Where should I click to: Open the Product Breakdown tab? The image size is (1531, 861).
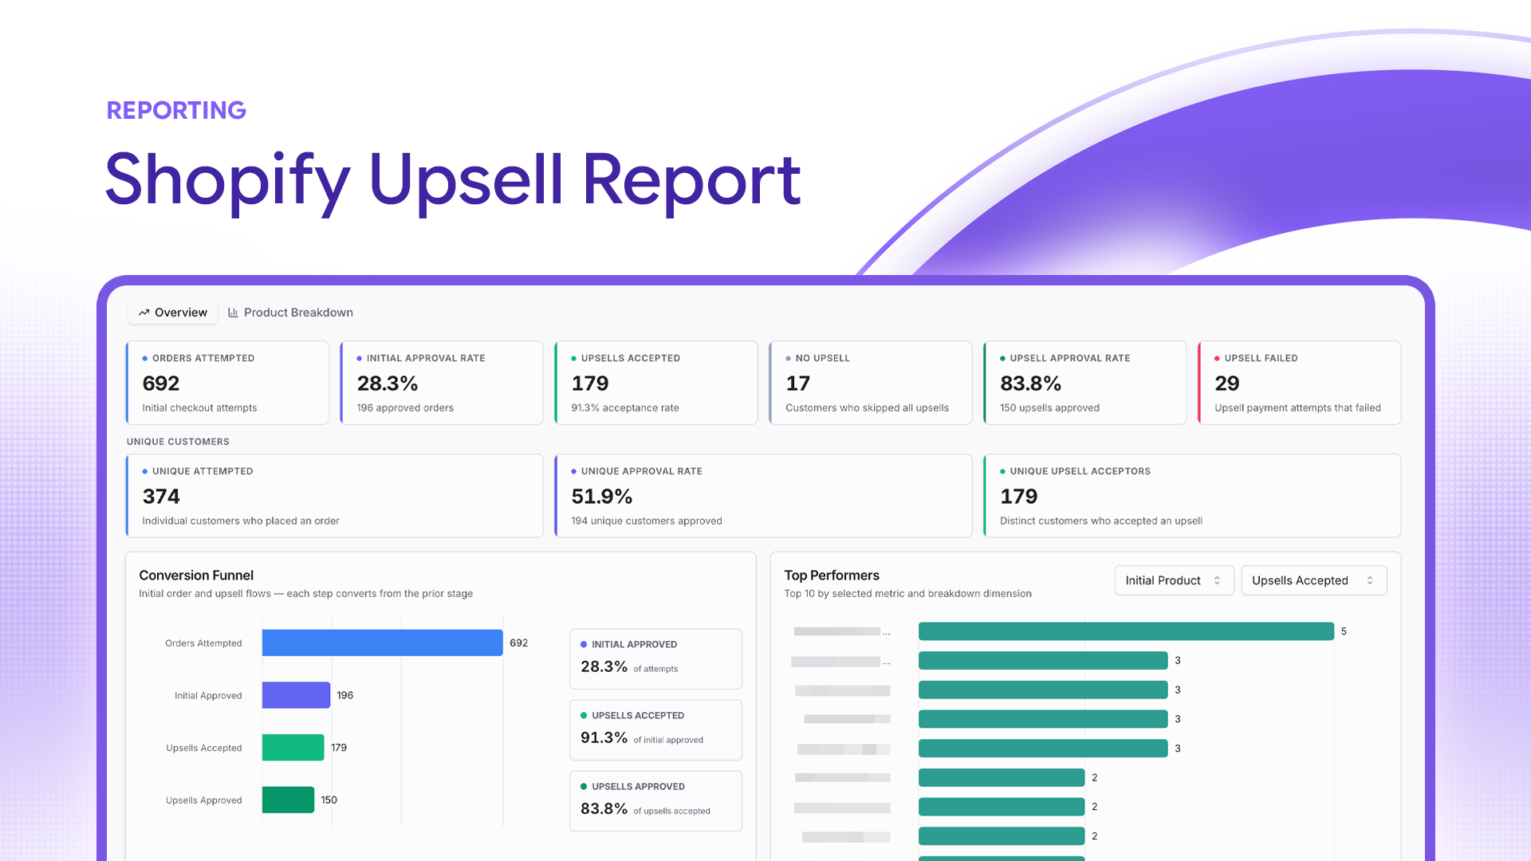290,313
